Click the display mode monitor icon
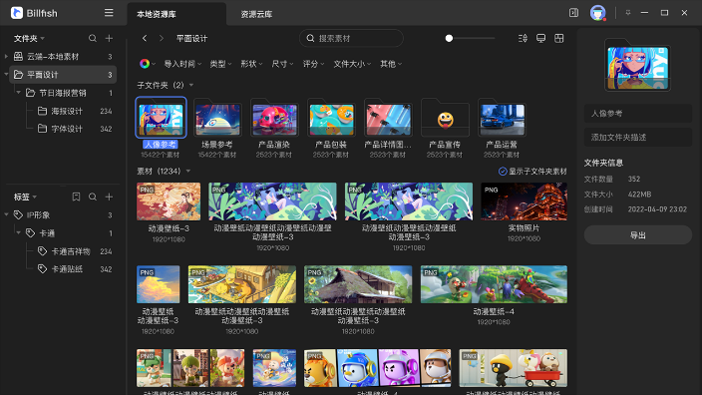 540,39
